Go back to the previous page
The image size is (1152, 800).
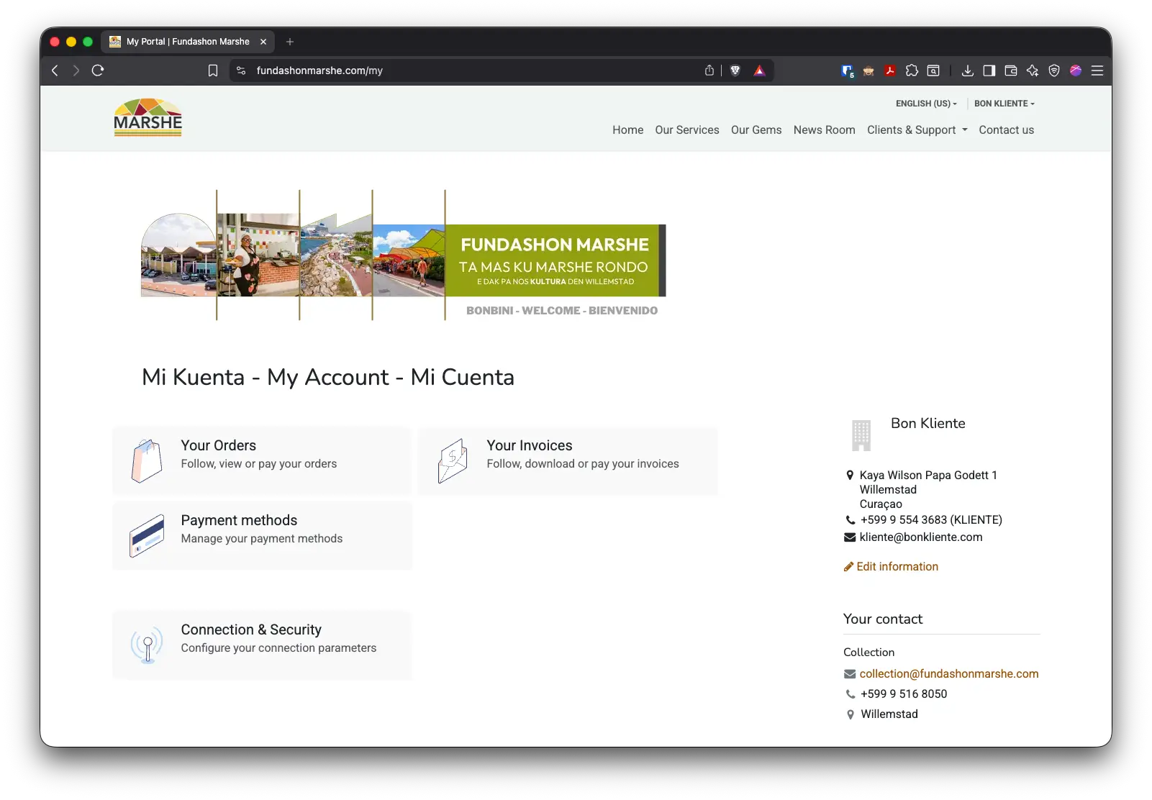[55, 71]
